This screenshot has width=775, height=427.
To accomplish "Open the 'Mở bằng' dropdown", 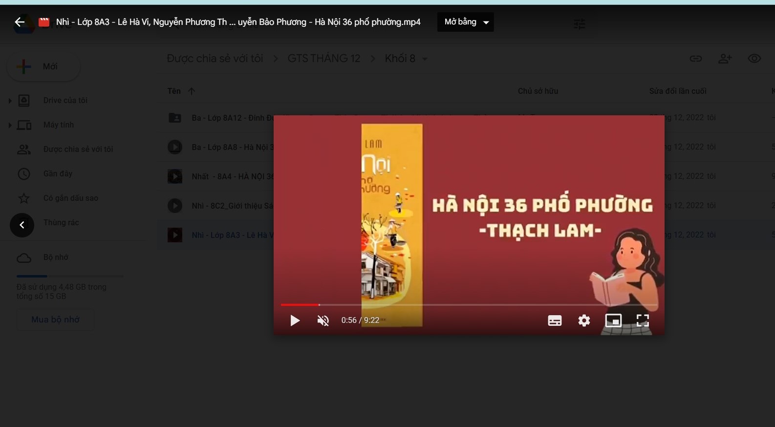I will (x=465, y=22).
